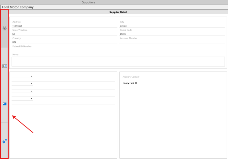Open the contacts card sidebar icon
The width and height of the screenshot is (228, 159).
pos(4,66)
